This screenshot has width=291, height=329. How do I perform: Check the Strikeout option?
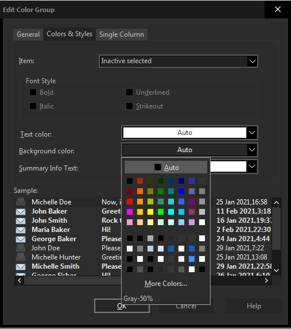click(x=129, y=106)
